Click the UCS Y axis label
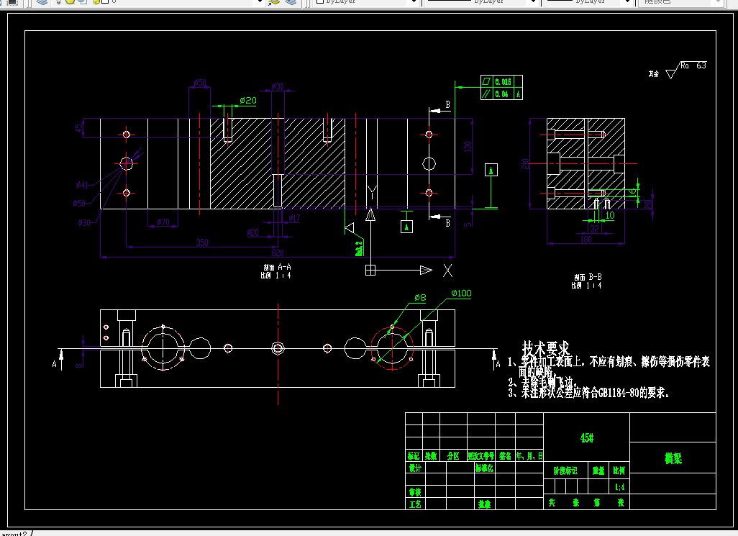This screenshot has width=738, height=536. point(372,193)
